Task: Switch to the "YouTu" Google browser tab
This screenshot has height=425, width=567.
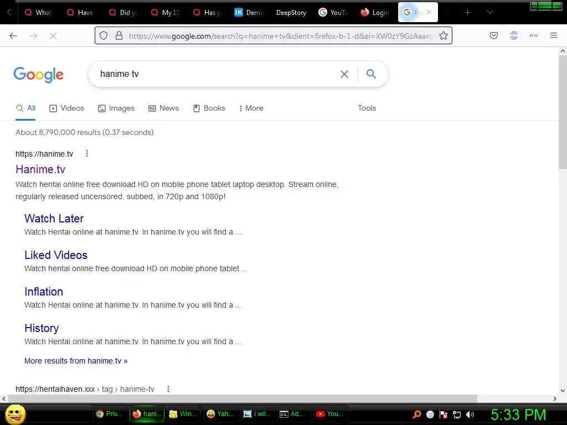Action: point(334,12)
